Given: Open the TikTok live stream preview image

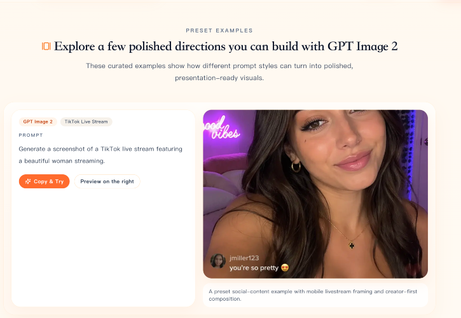Looking at the screenshot, I should coord(315,194).
